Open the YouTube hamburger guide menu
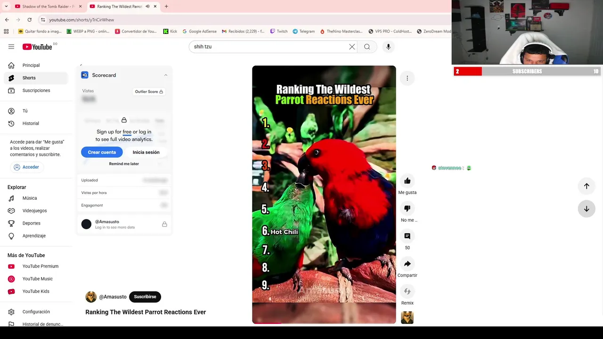 [x=11, y=47]
